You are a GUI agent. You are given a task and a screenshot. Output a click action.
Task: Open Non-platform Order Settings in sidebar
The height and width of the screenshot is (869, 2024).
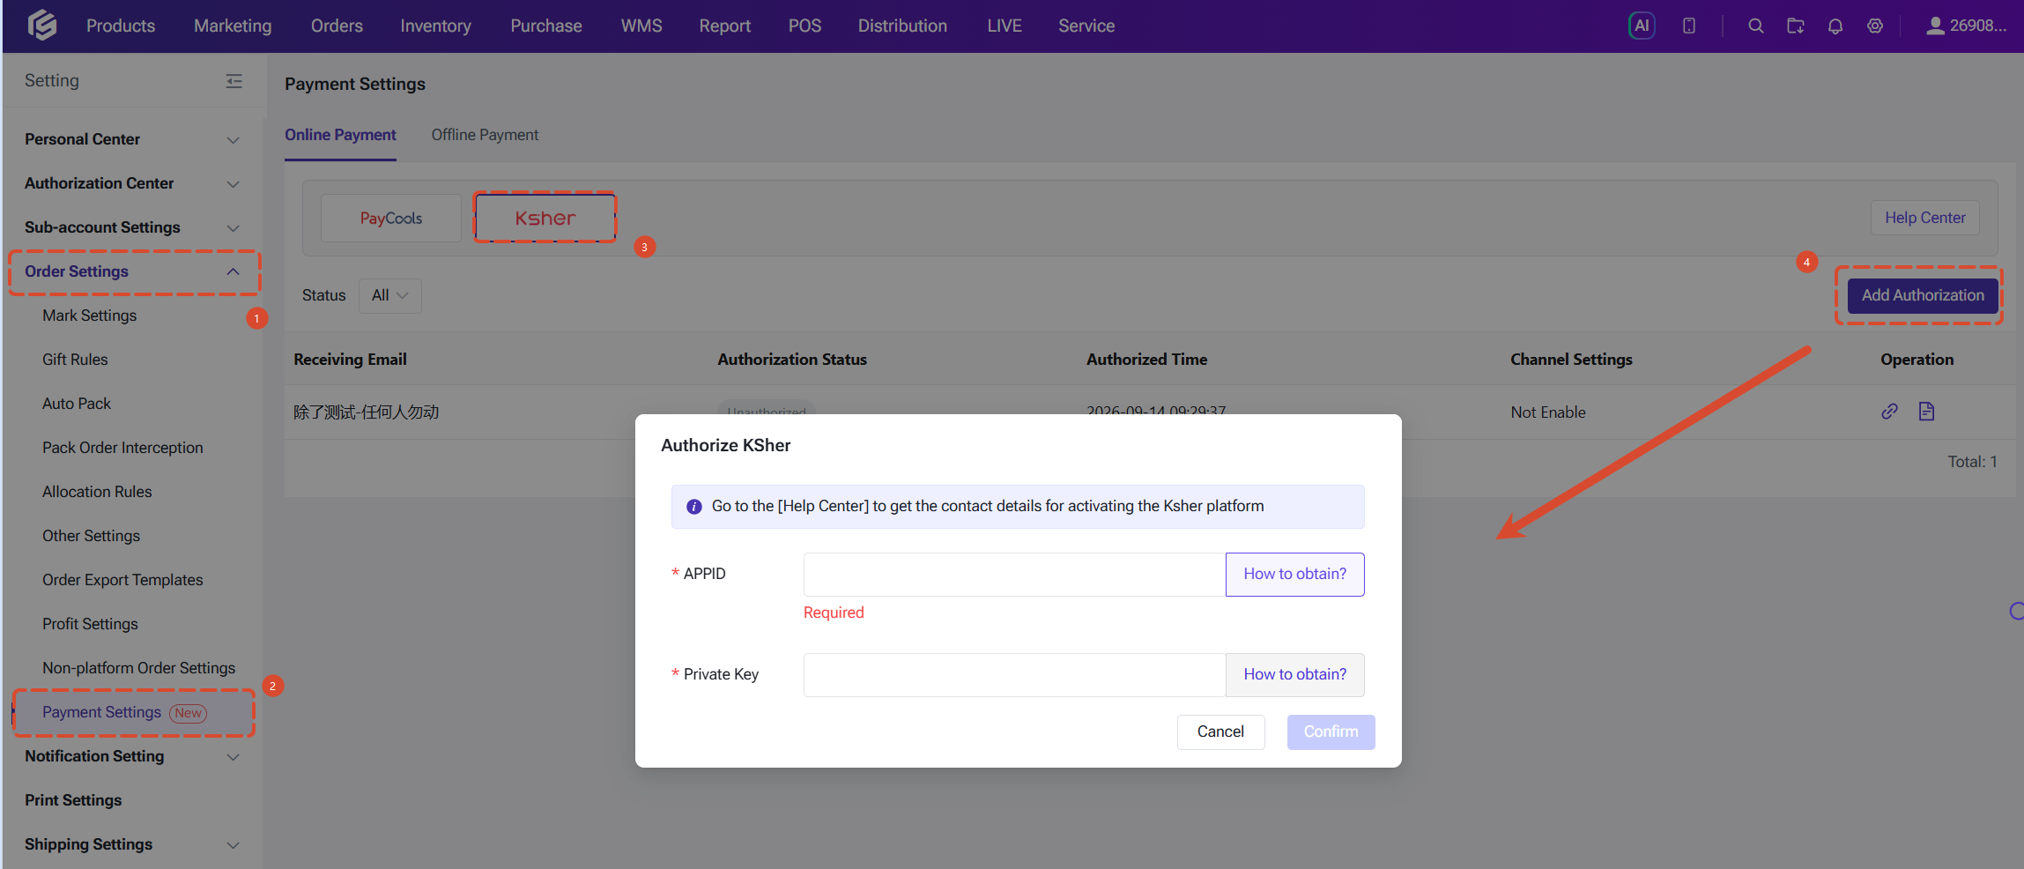click(138, 668)
